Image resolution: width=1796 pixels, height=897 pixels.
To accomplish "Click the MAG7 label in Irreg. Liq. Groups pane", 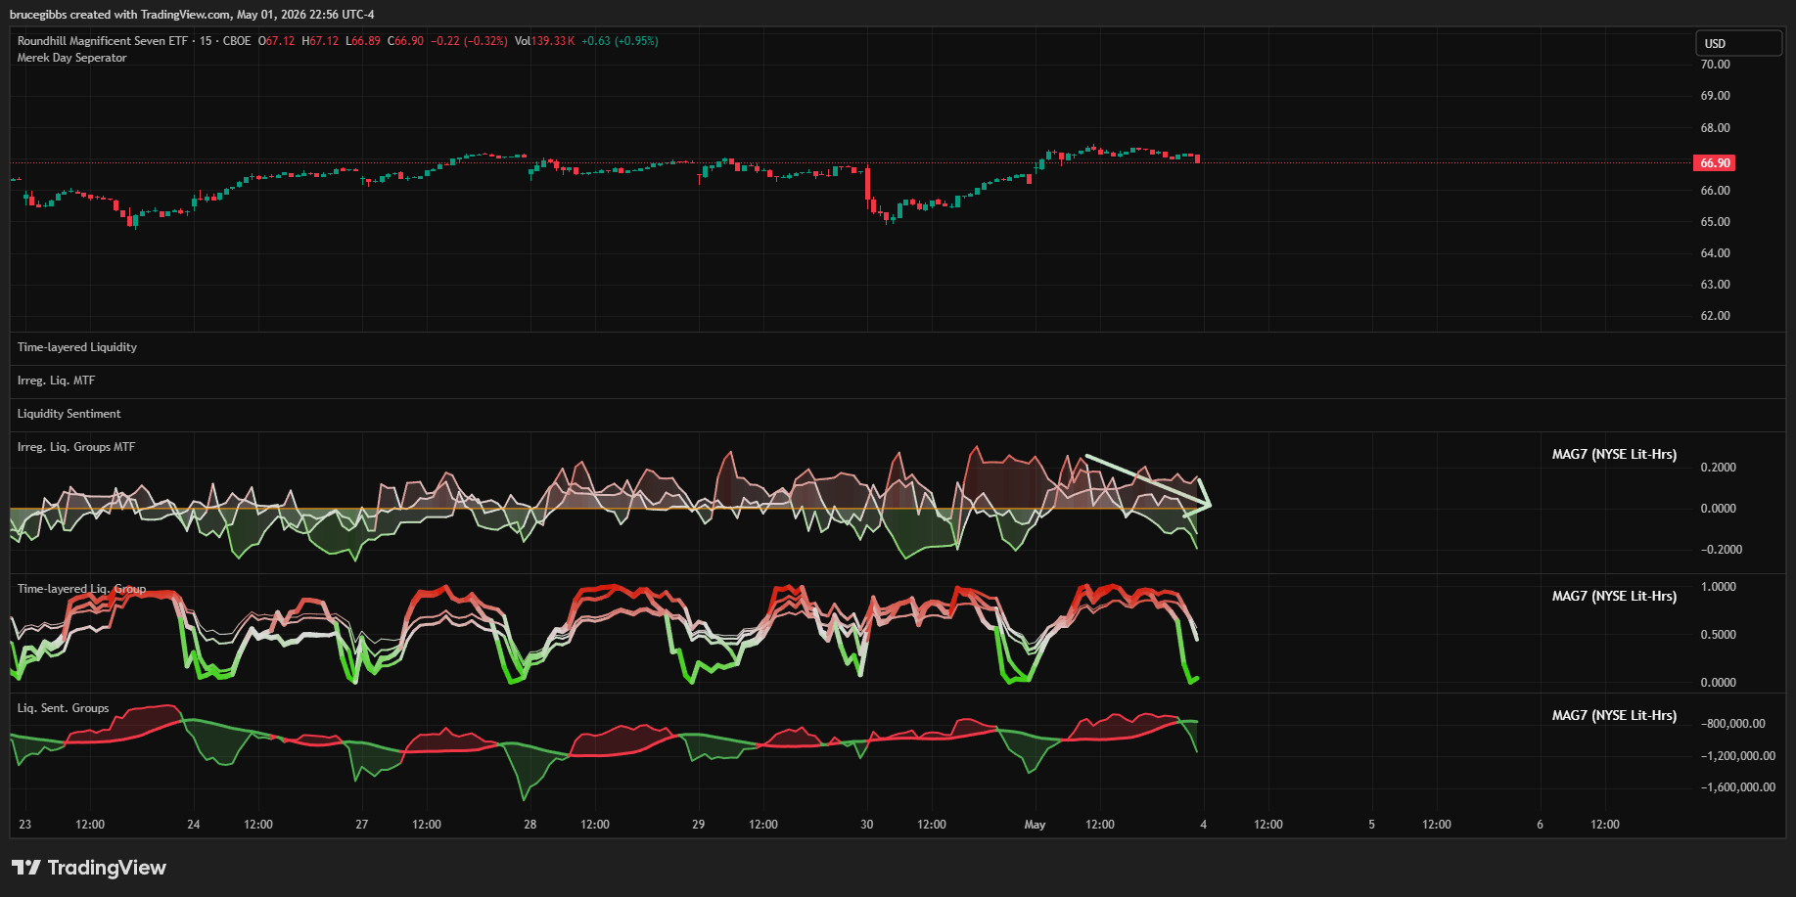I will [1614, 454].
